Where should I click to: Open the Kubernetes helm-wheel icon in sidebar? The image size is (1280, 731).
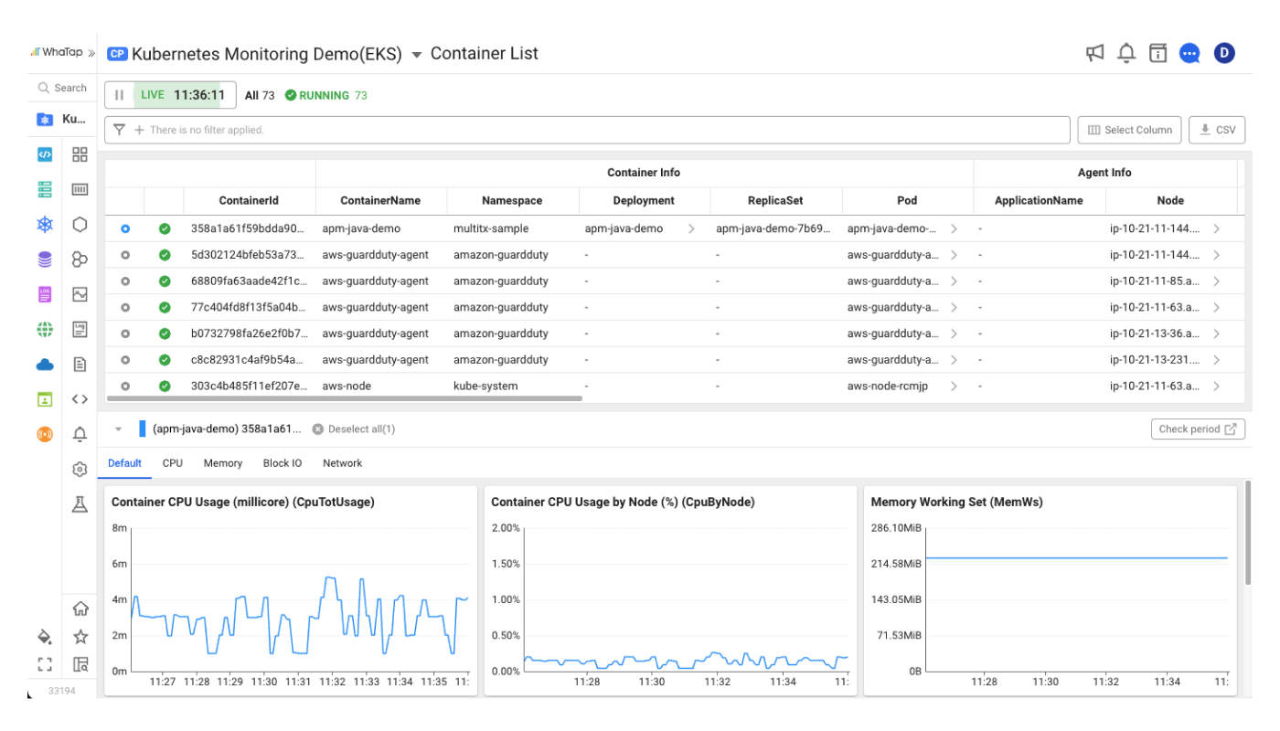pyautogui.click(x=45, y=224)
